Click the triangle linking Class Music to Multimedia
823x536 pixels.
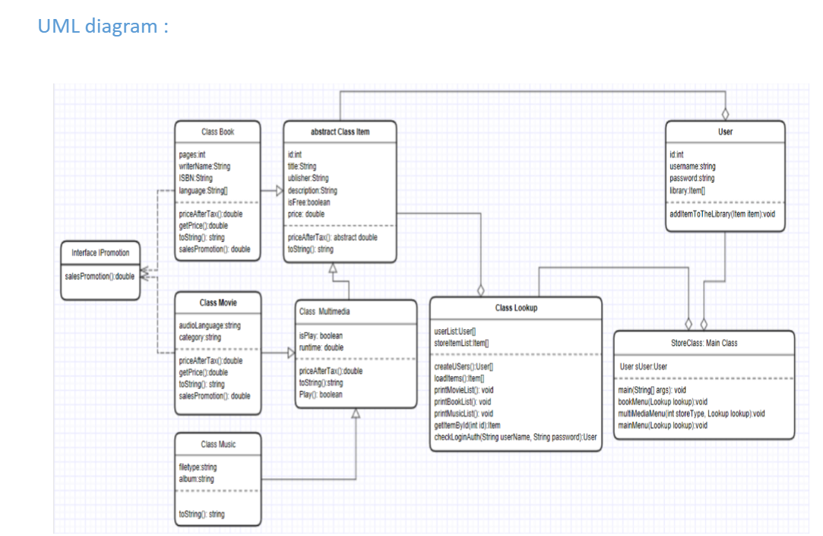pos(355,411)
